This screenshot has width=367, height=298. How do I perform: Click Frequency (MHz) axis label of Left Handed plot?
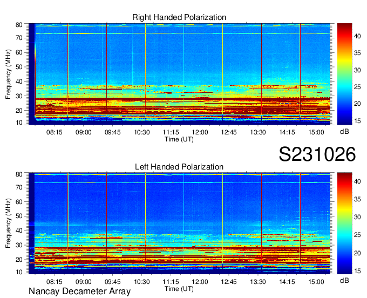point(8,223)
